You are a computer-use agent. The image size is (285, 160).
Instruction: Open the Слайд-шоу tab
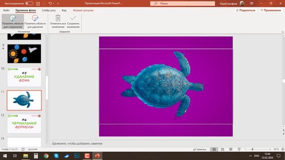pos(49,10)
